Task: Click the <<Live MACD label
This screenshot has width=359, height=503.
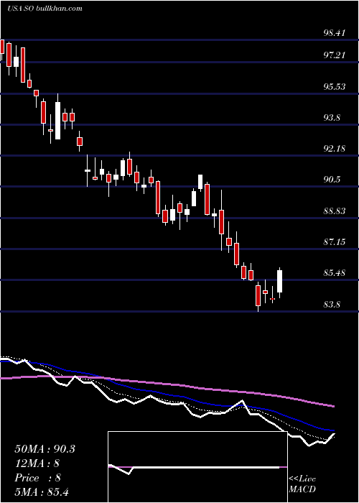Action: 302,484
